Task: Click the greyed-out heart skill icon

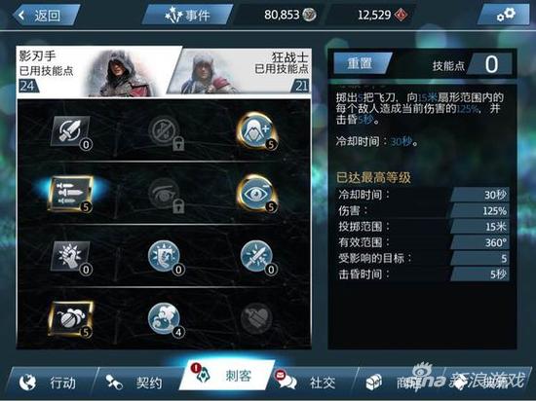Action: 257,318
